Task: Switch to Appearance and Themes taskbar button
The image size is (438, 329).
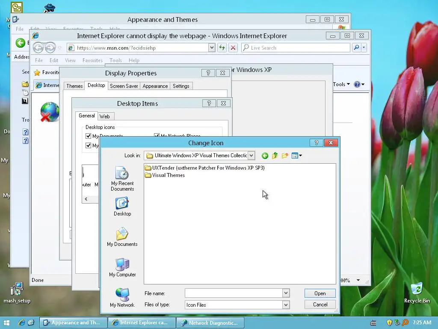Action: click(x=73, y=323)
